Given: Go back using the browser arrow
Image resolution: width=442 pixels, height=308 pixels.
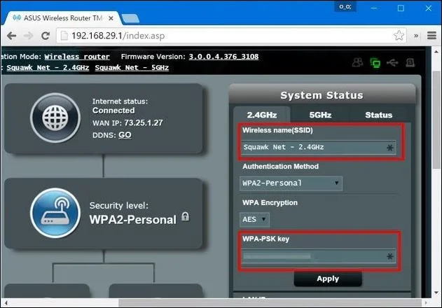Looking at the screenshot, I should (11, 36).
